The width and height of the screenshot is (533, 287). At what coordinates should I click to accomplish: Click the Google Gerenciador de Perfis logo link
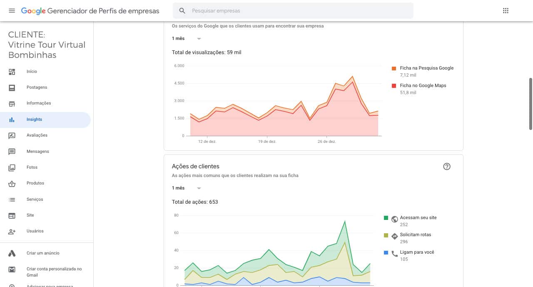(90, 11)
